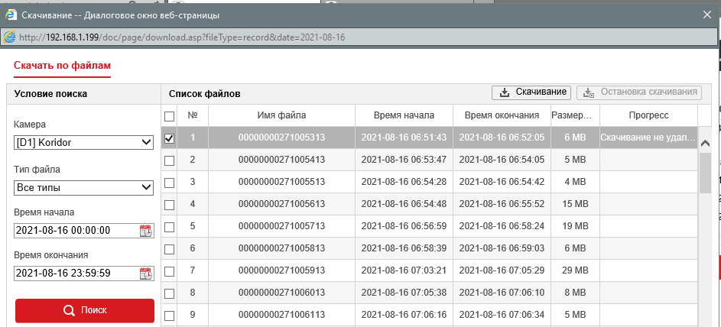721x327 pixels.
Task: Uncheck the file 1 row checkbox
Action: (170, 138)
